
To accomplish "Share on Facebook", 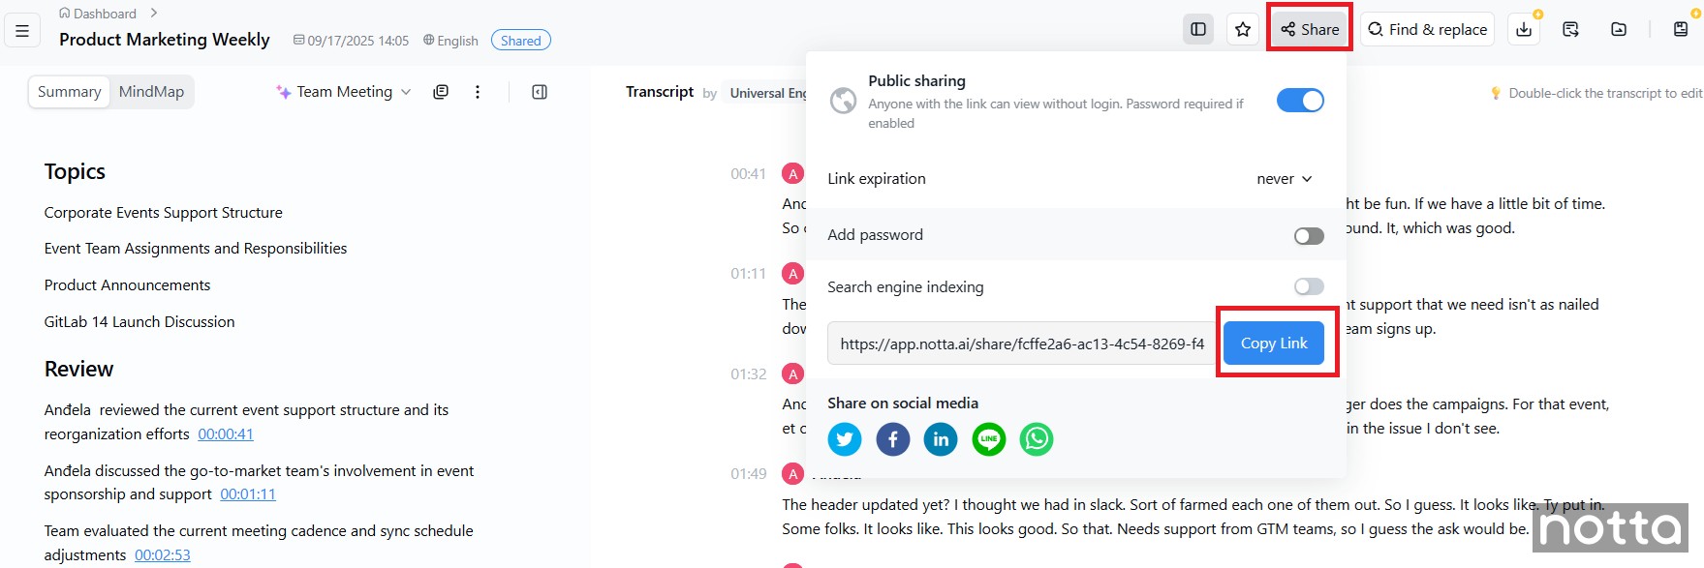I will click(892, 439).
